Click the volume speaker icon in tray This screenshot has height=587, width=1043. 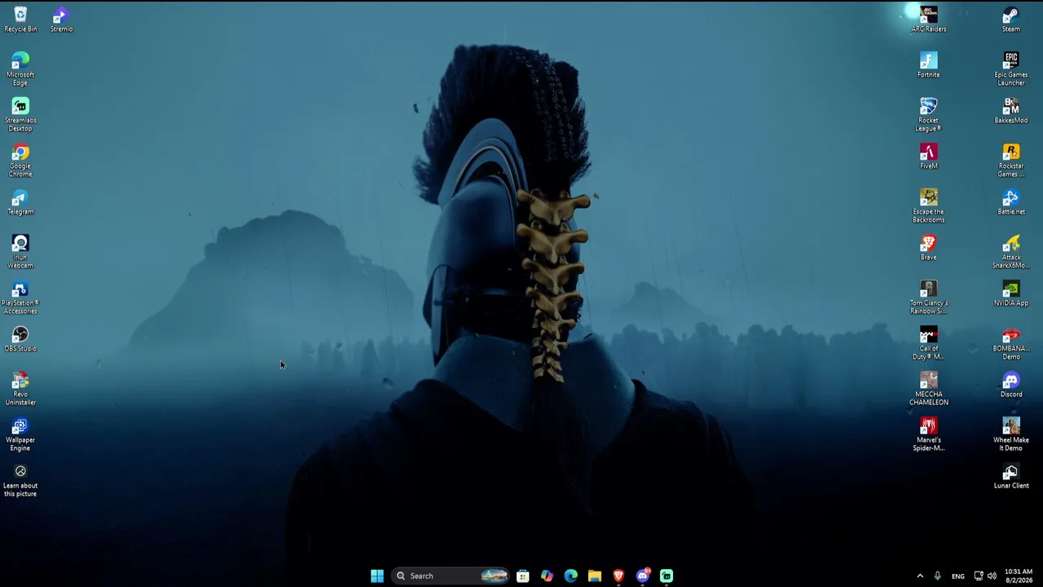click(x=992, y=576)
